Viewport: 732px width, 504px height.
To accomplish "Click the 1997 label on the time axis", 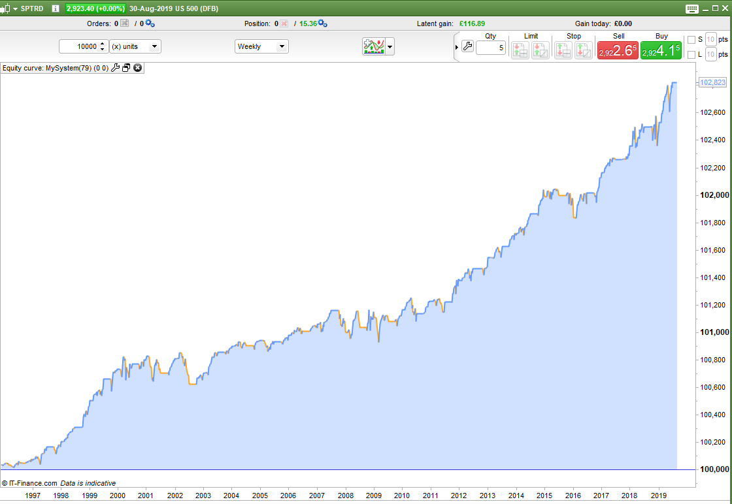I will click(33, 496).
